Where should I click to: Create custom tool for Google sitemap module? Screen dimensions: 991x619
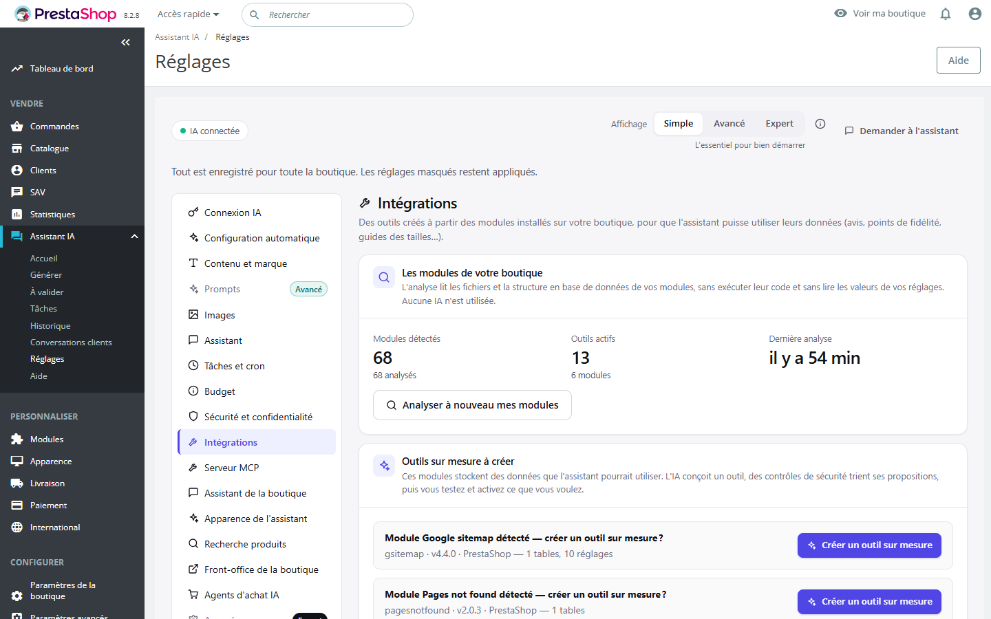pyautogui.click(x=869, y=545)
